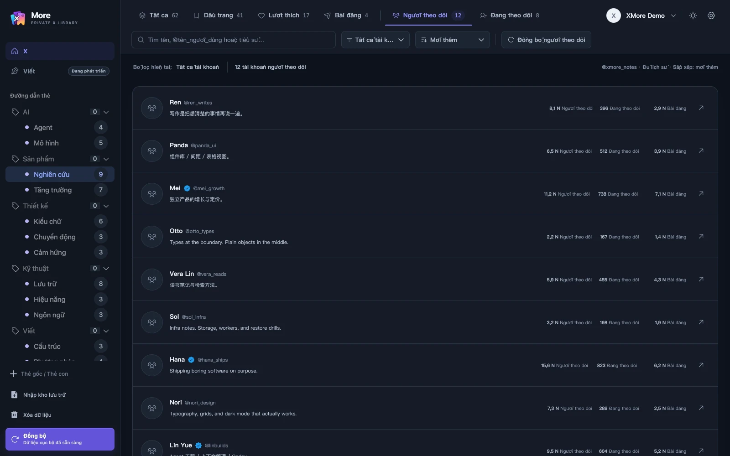Open the Viết writing section in sidebar
This screenshot has width=730, height=456.
coord(60,71)
